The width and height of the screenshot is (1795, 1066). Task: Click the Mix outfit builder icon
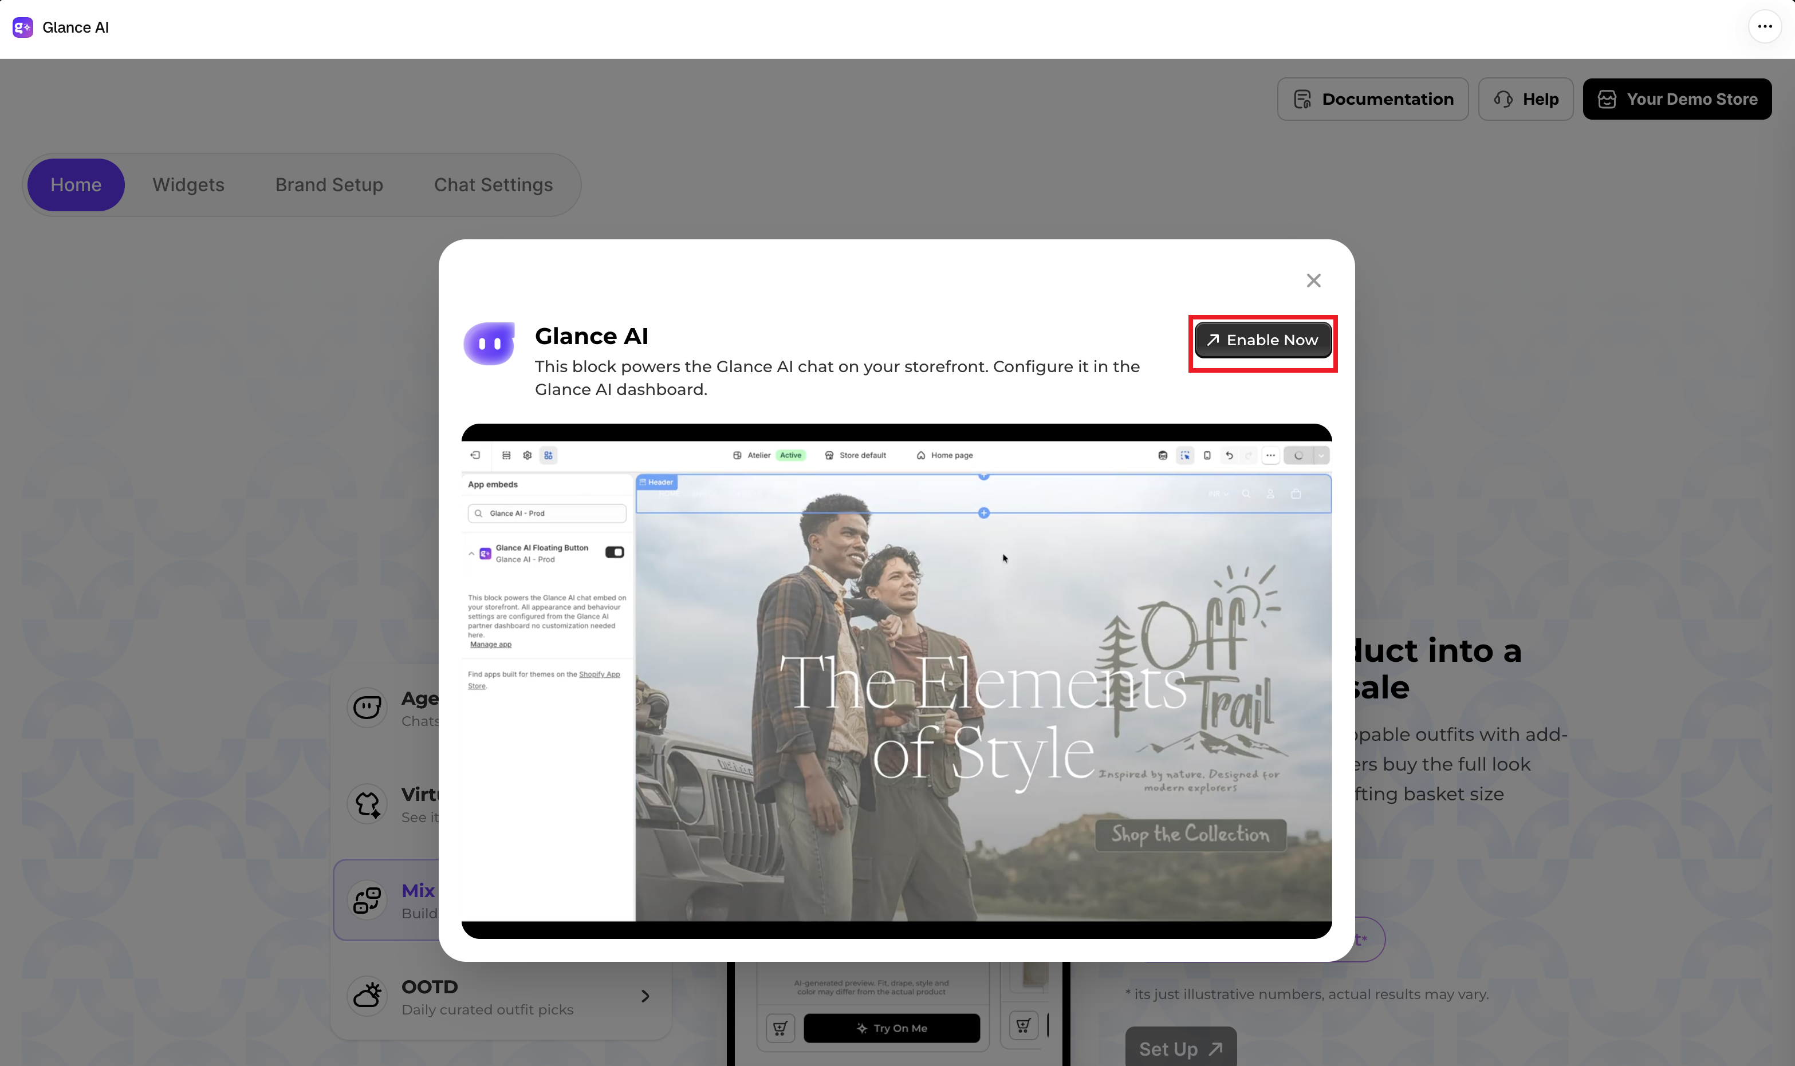click(367, 900)
